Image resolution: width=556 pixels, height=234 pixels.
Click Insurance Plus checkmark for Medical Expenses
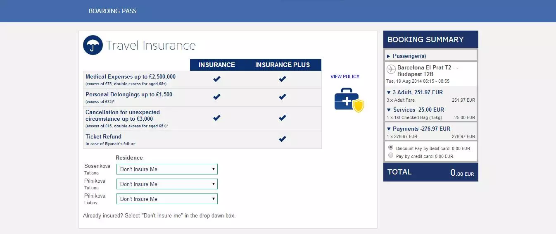coord(282,79)
